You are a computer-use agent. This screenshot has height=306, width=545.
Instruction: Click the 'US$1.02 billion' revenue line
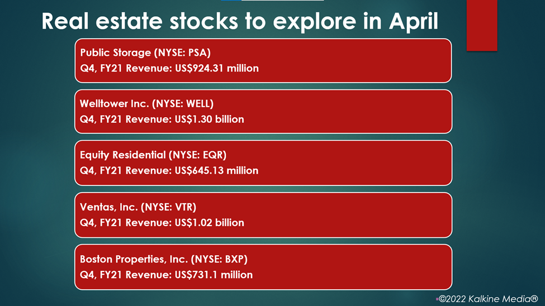(x=162, y=223)
